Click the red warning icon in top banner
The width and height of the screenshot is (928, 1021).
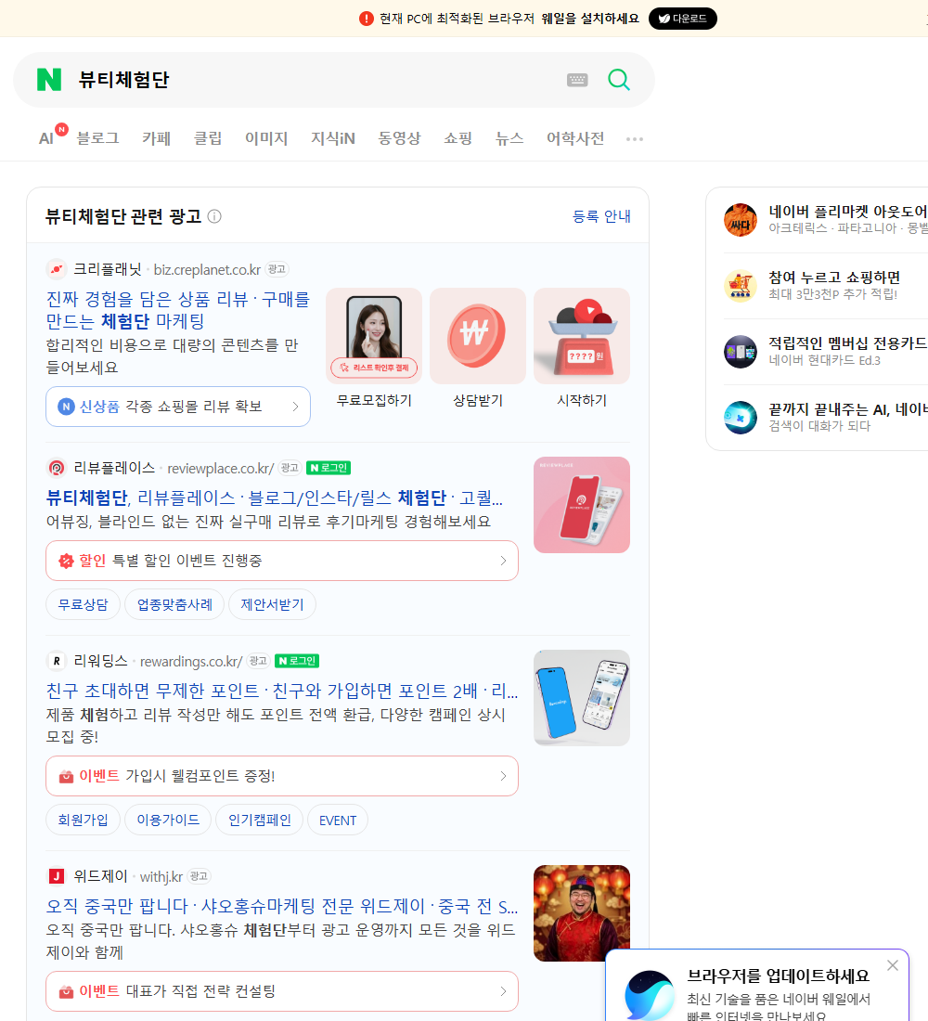(367, 19)
